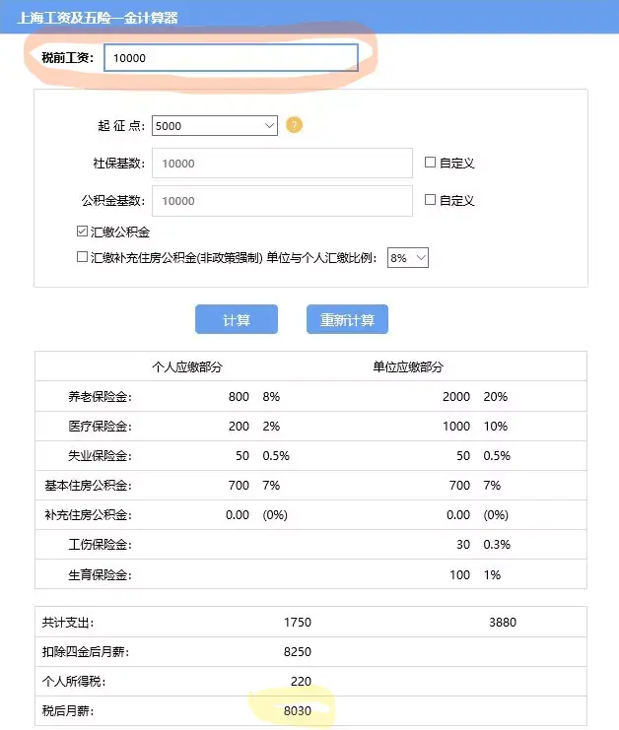Click the 税后月薪 result value 8030
Screen dimensions: 619x730
[297, 709]
